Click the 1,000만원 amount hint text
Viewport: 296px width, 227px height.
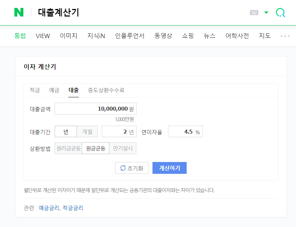pos(124,119)
